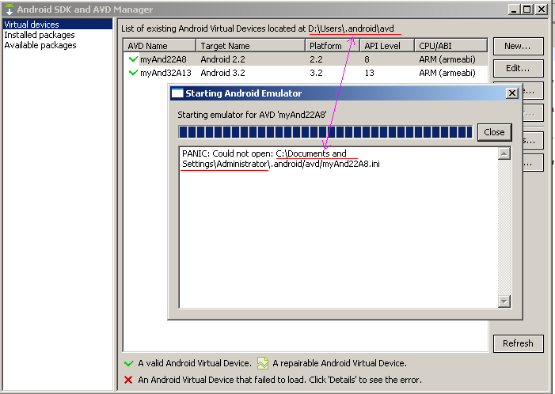Click the Edit... button
This screenshot has height=394, width=555.
pos(518,68)
